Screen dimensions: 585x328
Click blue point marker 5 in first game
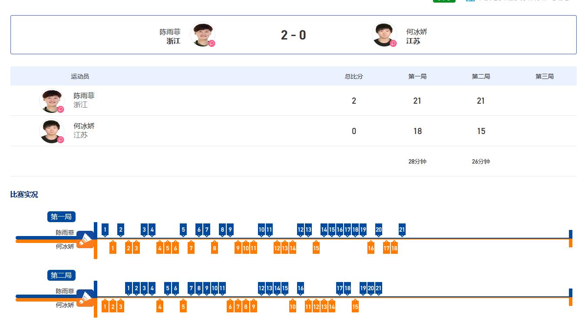pyautogui.click(x=183, y=230)
